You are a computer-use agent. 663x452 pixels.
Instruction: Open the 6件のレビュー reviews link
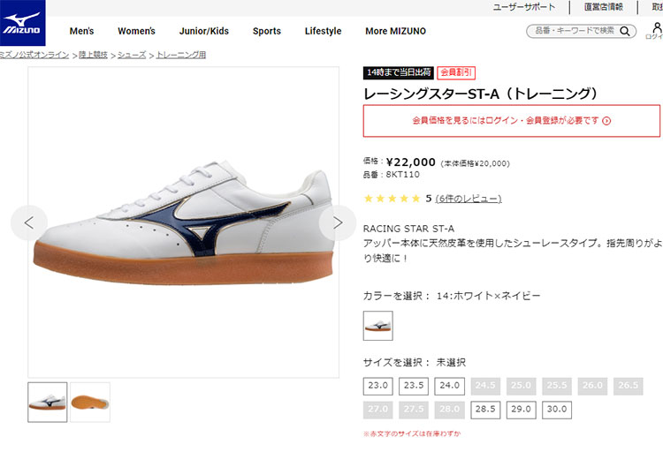coord(468,199)
